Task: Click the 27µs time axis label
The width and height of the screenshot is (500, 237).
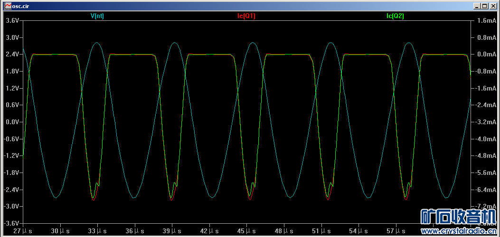Action: [x=23, y=230]
